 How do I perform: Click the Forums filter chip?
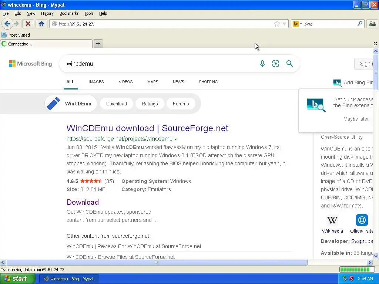(181, 104)
